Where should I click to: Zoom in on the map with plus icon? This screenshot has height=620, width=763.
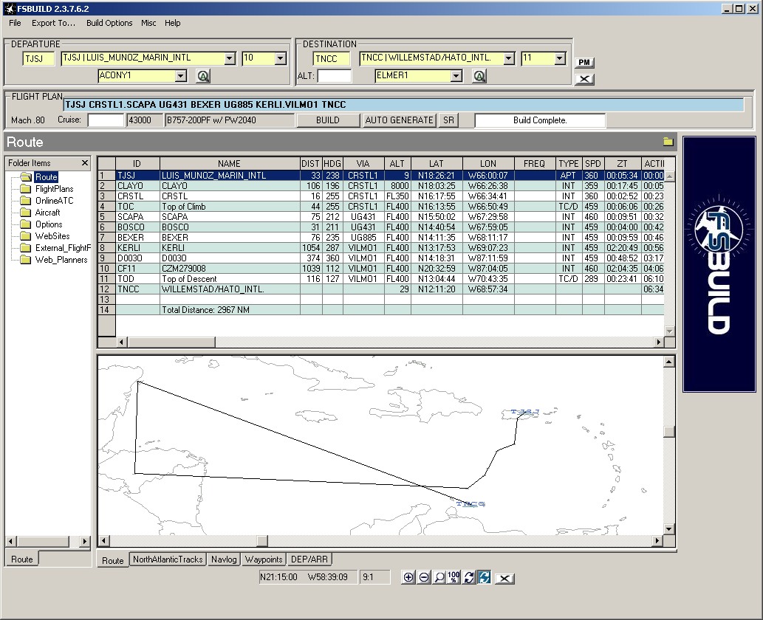point(408,577)
